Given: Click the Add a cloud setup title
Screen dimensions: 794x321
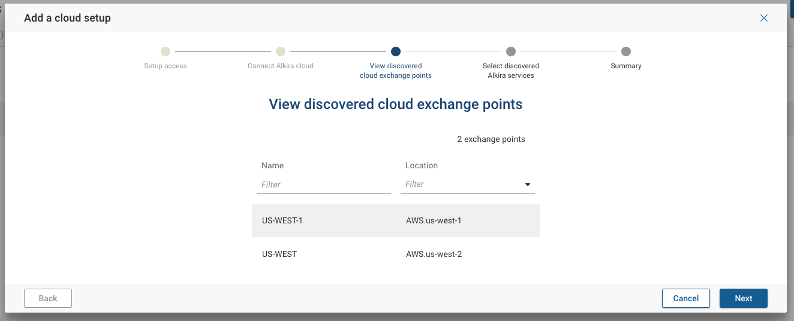Looking at the screenshot, I should pyautogui.click(x=67, y=18).
